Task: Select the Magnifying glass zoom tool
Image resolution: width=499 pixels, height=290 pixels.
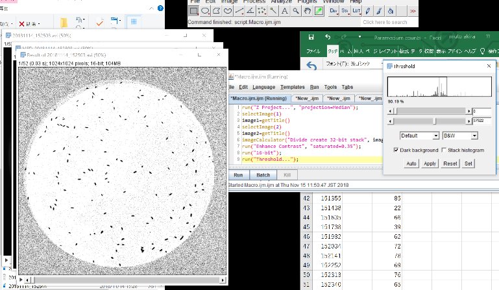Action: [296, 11]
